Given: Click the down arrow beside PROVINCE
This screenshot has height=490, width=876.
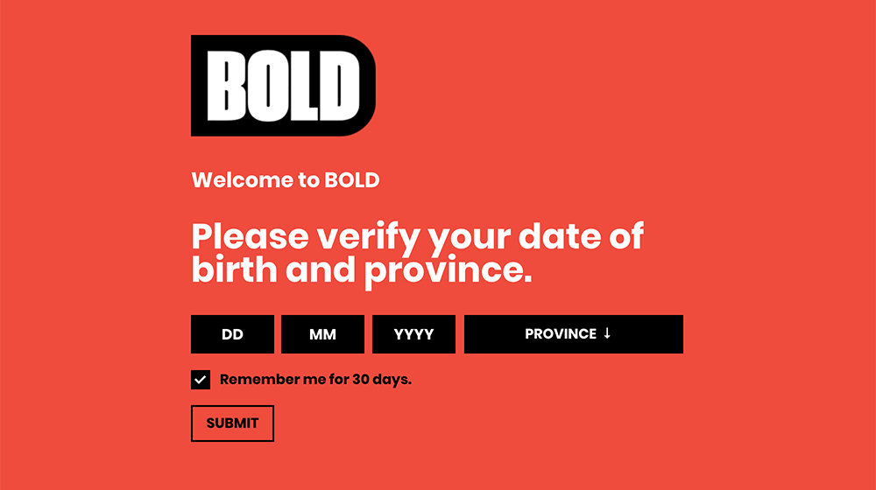Looking at the screenshot, I should 607,333.
